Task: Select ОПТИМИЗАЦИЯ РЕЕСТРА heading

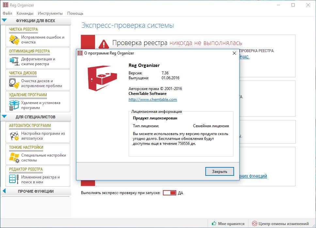Action: point(29,51)
